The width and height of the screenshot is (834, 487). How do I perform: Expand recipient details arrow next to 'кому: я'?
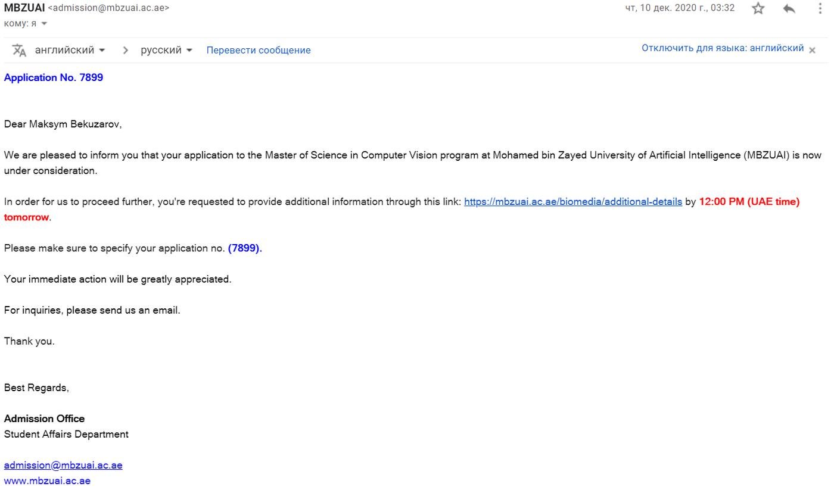[x=44, y=24]
